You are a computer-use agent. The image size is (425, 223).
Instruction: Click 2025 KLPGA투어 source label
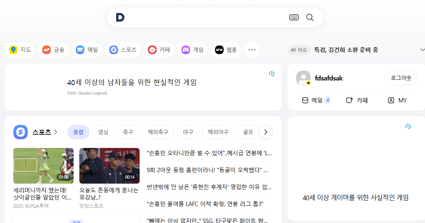[x=31, y=206]
